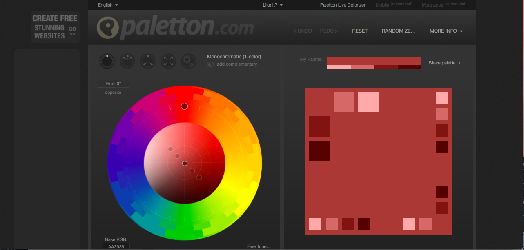
Task: Open the MORE INFO dropdown menu
Action: [x=446, y=31]
